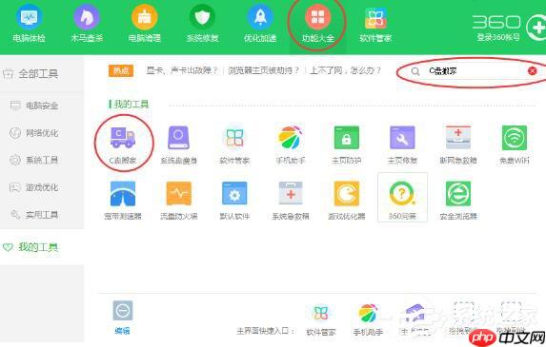Image resolution: width=546 pixels, height=347 pixels.
Task: Open the 浏览器主页被劫持 hot link
Action: [263, 71]
